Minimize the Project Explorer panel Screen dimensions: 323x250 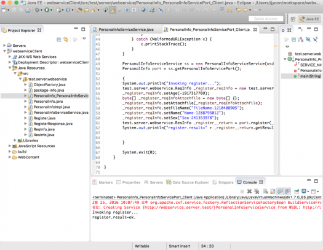[76, 29]
